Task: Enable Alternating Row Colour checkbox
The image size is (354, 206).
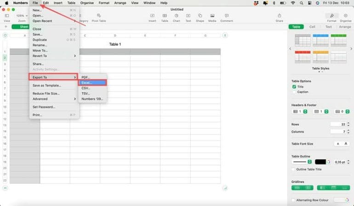Action: 293,200
